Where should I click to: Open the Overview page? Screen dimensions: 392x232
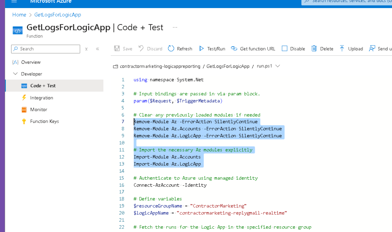pos(31,62)
